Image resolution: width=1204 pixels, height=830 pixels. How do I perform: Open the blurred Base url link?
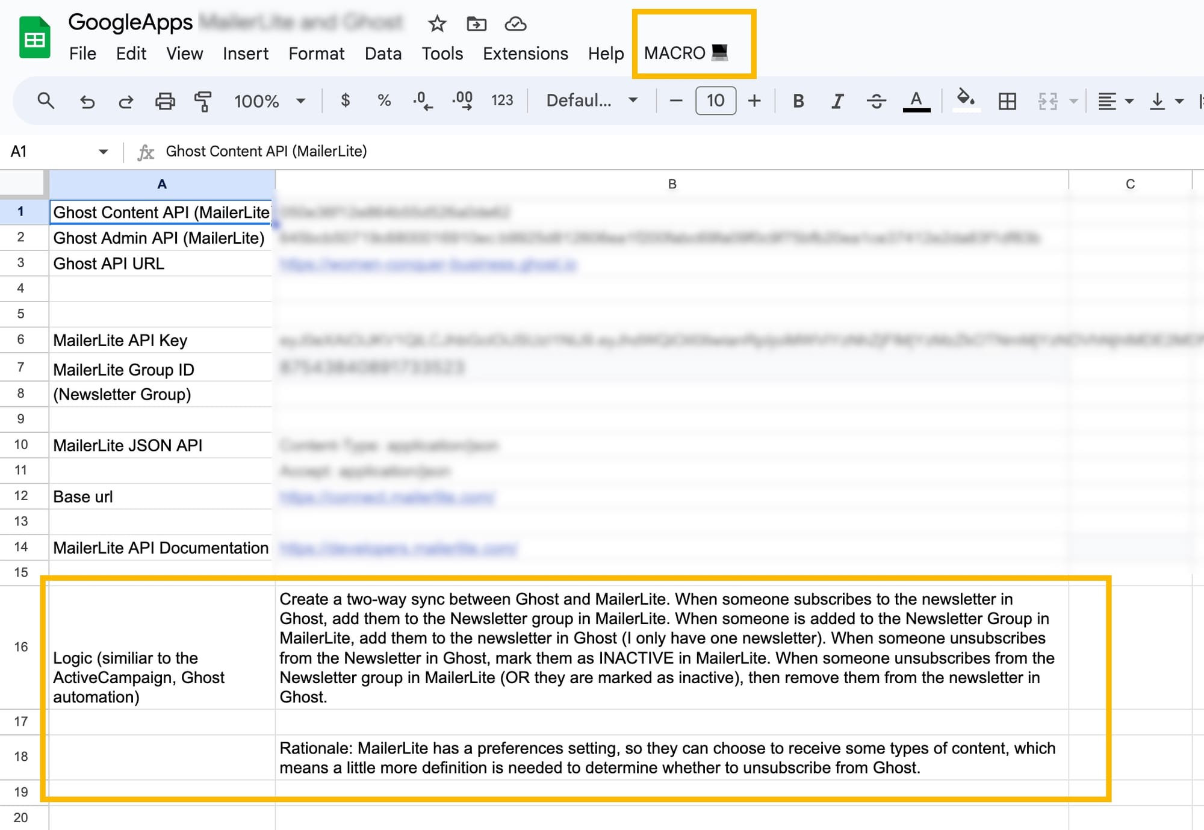[x=387, y=497]
